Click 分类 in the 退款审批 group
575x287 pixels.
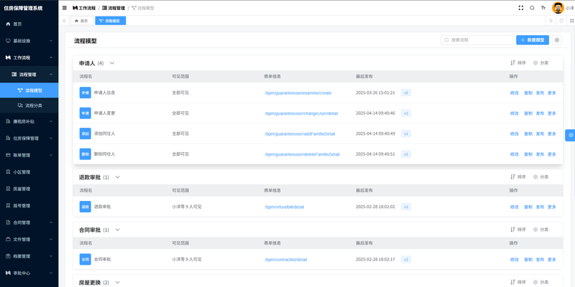[540, 177]
